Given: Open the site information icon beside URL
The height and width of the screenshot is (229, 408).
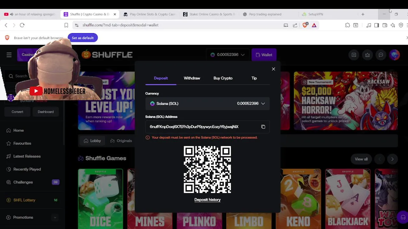Looking at the screenshot, I should coord(76,25).
